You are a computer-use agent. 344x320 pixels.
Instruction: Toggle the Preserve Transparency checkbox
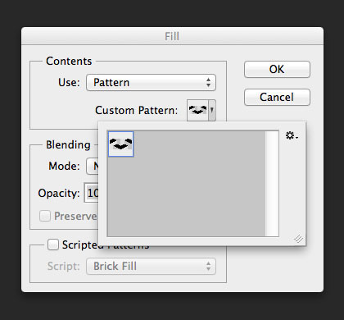[45, 216]
